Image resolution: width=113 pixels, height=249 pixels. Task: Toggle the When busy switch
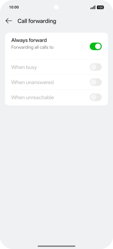pyautogui.click(x=96, y=67)
